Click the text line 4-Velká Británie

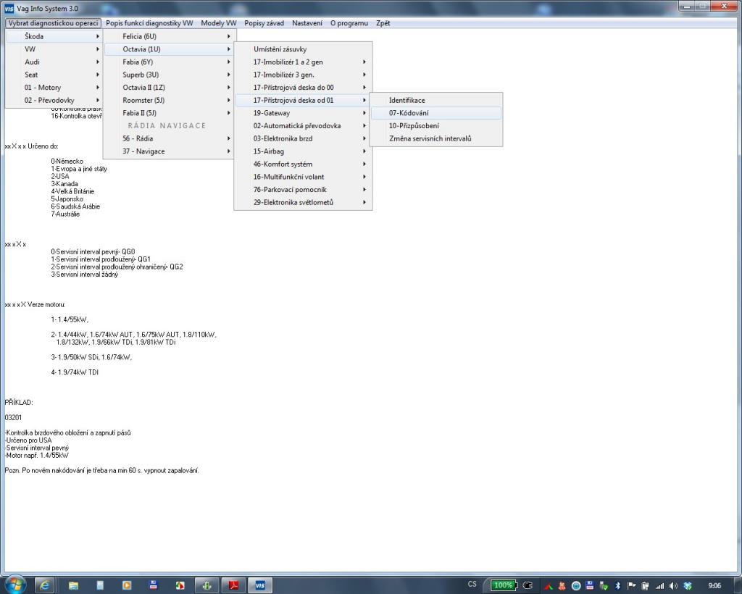73,191
